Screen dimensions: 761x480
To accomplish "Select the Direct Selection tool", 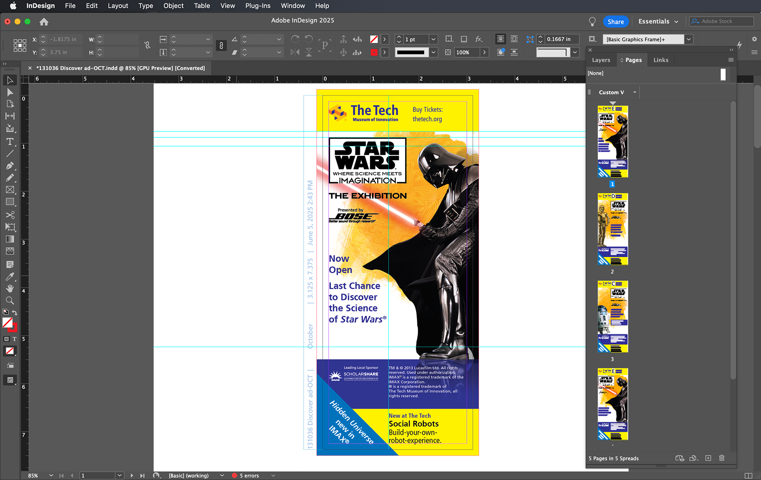I will (10, 92).
